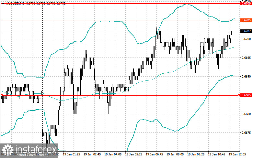This screenshot has height=158, width=253.
Task: Click the last candlestick near 0.6702
Action: [232, 33]
